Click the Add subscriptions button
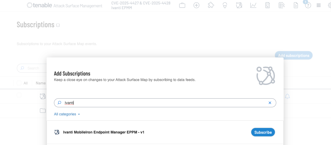331x145 pixels. pyautogui.click(x=294, y=55)
